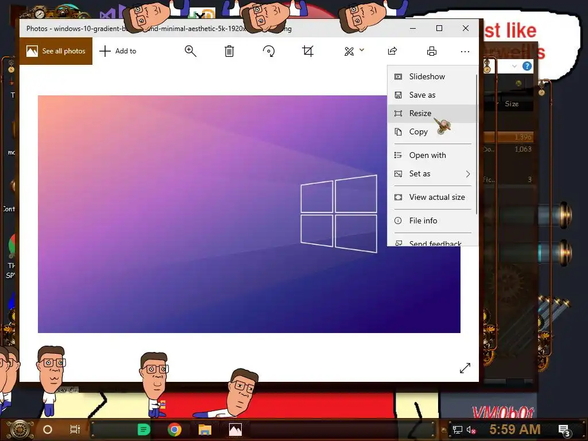Open the steampunk Start button
The height and width of the screenshot is (441, 588).
[x=20, y=430]
